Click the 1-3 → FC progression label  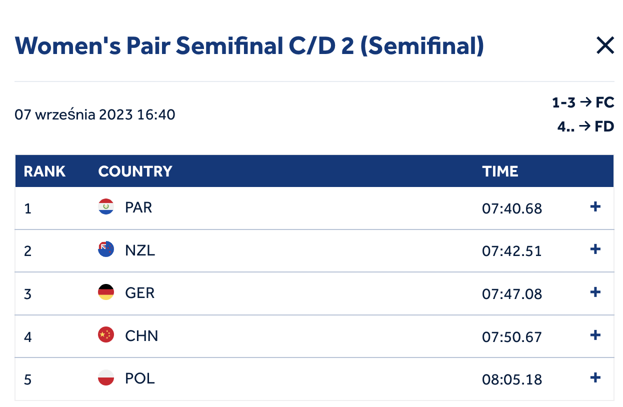pyautogui.click(x=583, y=103)
